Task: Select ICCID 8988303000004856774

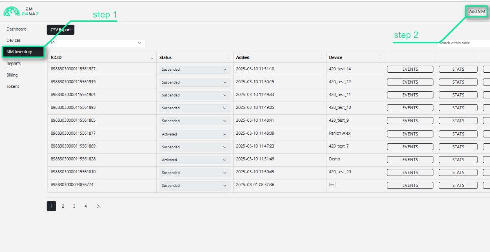Action: 72,185
